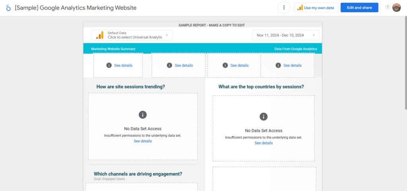Image resolution: width=407 pixels, height=191 pixels.
Task: Click the report title text in header
Action: coord(76,8)
